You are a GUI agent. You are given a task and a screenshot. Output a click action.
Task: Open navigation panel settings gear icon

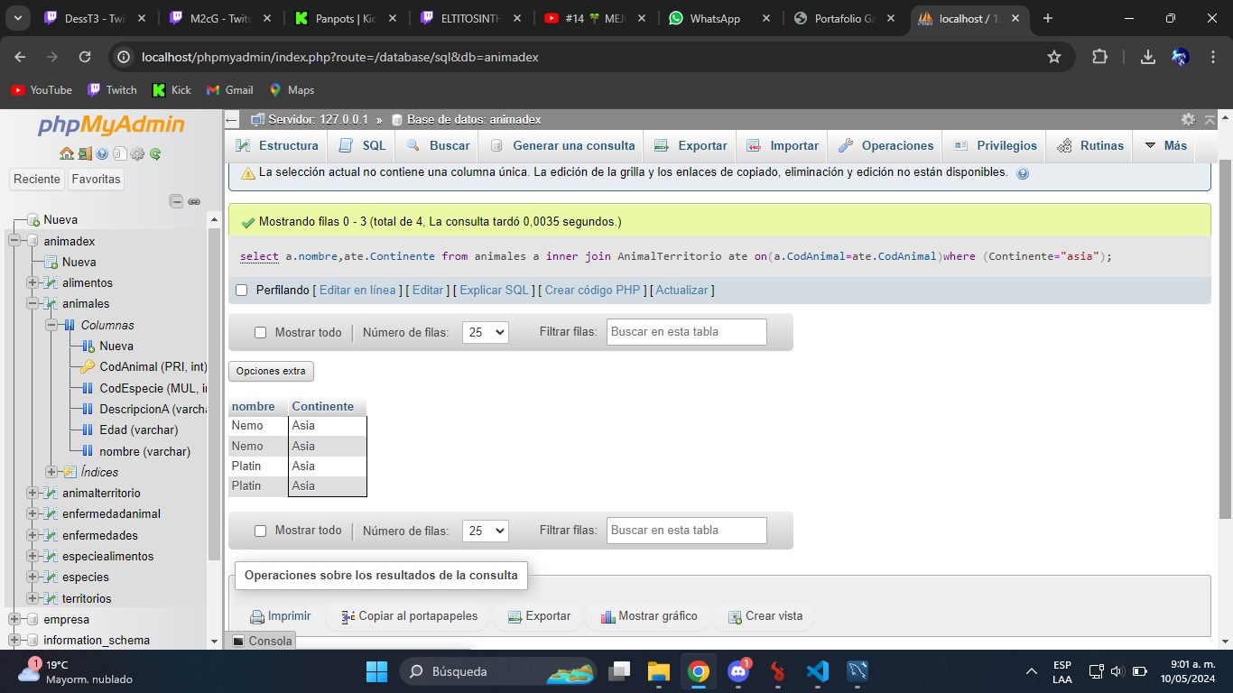137,154
